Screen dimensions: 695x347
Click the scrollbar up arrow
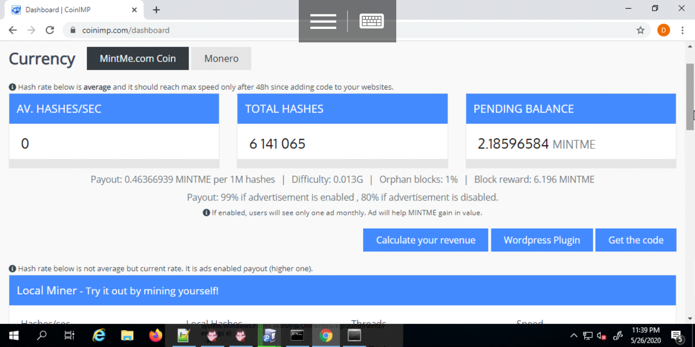tap(690, 46)
